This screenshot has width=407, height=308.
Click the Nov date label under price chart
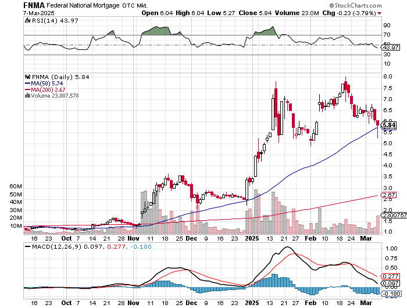coord(133,238)
